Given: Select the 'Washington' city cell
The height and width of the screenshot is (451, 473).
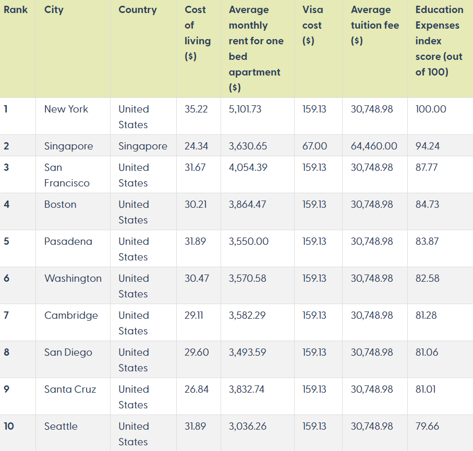Looking at the screenshot, I should (x=72, y=279).
